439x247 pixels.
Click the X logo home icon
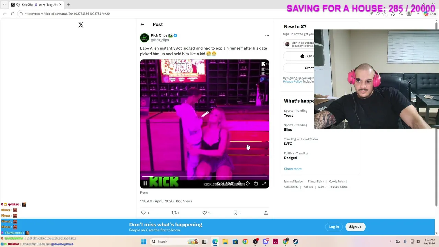[81, 25]
